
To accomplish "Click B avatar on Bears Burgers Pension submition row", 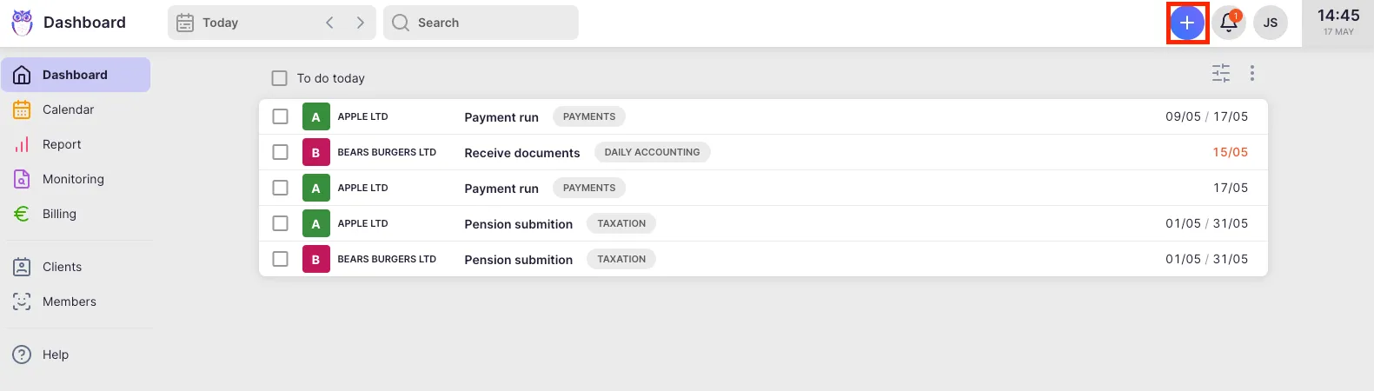I will [316, 259].
